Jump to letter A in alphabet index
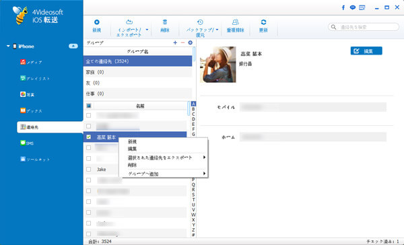 point(193,104)
